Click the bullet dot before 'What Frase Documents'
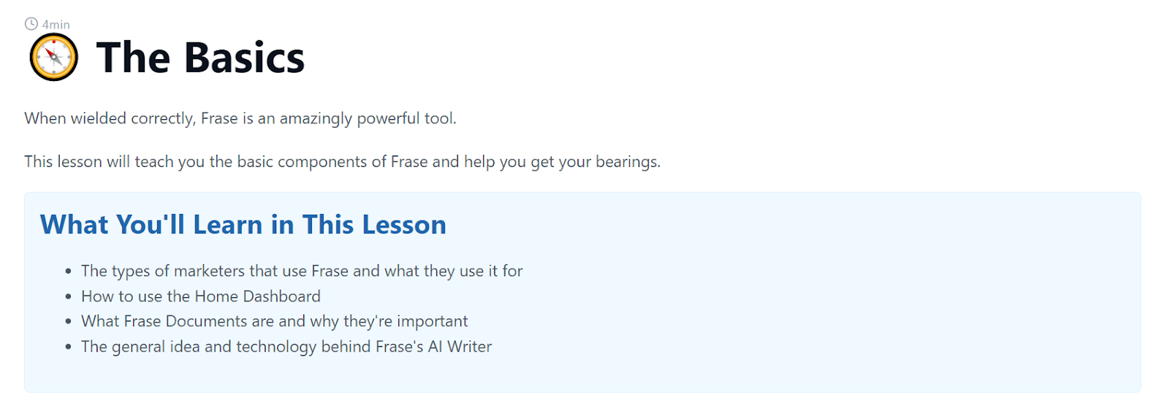 pyautogui.click(x=68, y=322)
